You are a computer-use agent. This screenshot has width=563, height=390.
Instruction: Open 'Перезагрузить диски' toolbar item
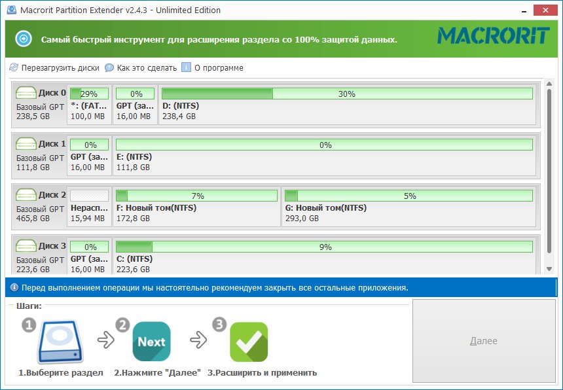[54, 67]
